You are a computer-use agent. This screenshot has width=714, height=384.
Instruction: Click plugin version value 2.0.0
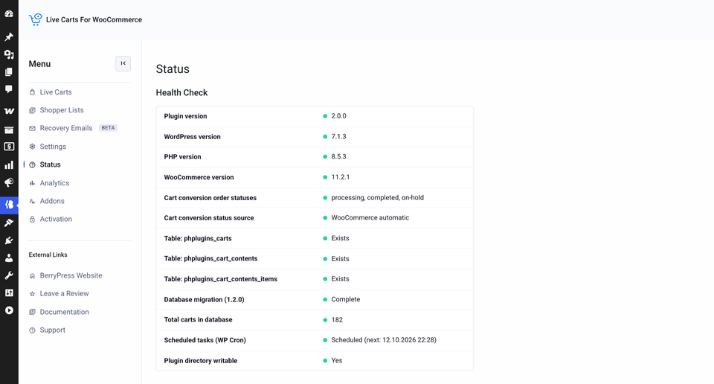click(339, 116)
